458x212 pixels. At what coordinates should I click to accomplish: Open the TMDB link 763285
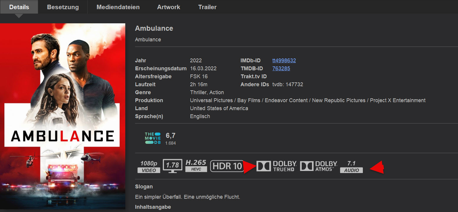point(281,69)
